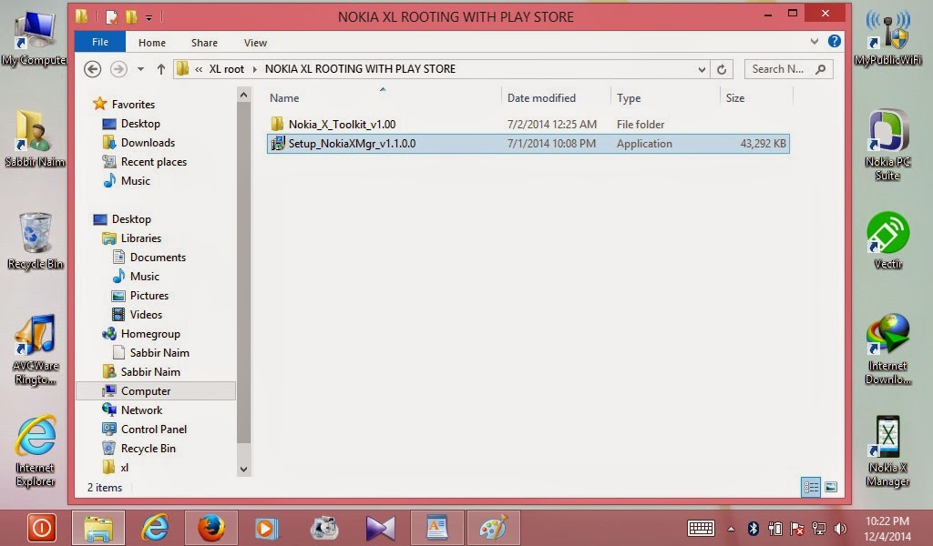
Task: Open the document editor taskbar icon
Action: point(436,528)
